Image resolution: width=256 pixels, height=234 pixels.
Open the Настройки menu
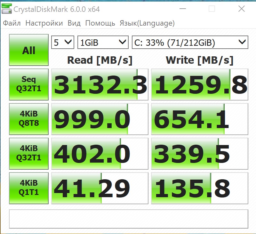pos(44,23)
